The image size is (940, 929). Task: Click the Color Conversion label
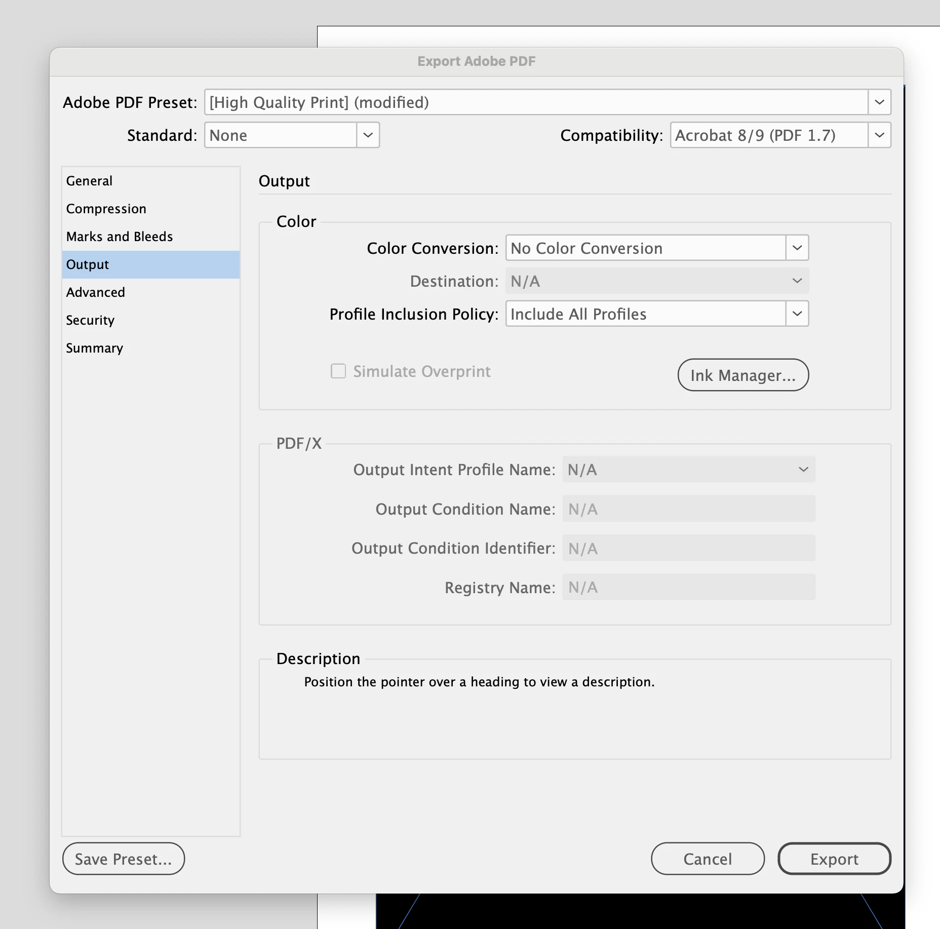point(433,248)
